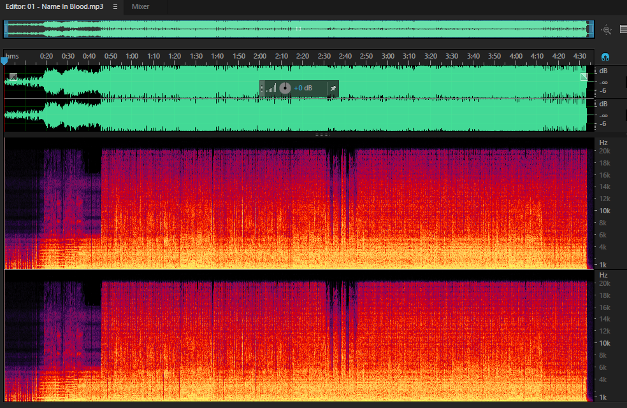Click the 3:30 mark on the time ruler
Image resolution: width=627 pixels, height=408 pixels.
pos(452,57)
